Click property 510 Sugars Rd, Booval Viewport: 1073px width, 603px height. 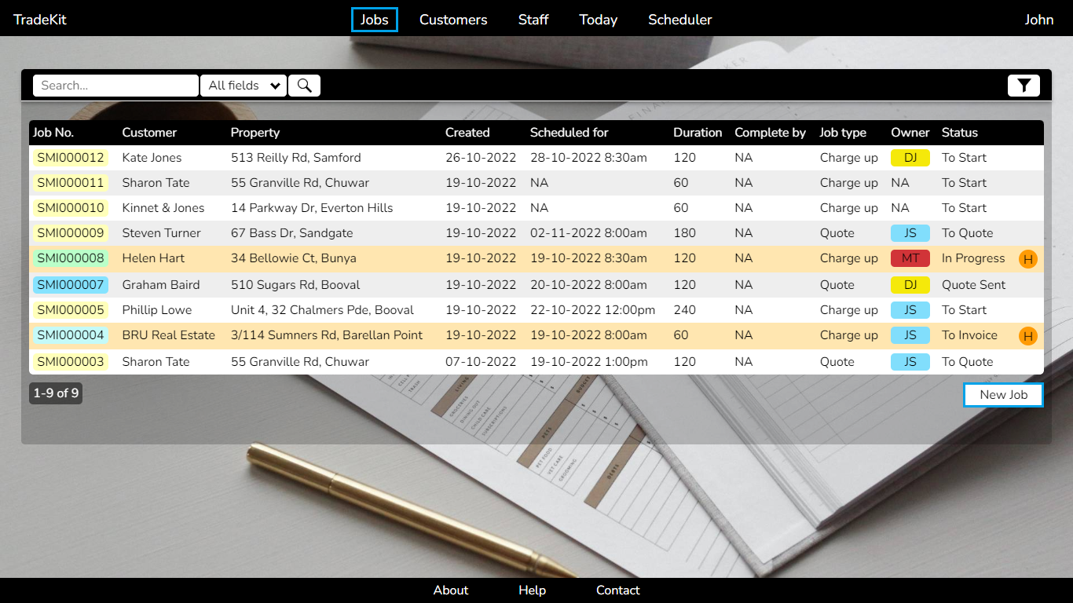pyautogui.click(x=295, y=285)
